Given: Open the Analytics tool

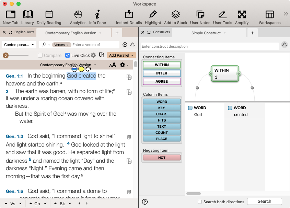Looking at the screenshot, I should pos(78,17).
